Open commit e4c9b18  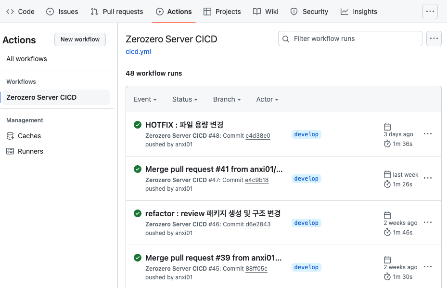pos(256,180)
